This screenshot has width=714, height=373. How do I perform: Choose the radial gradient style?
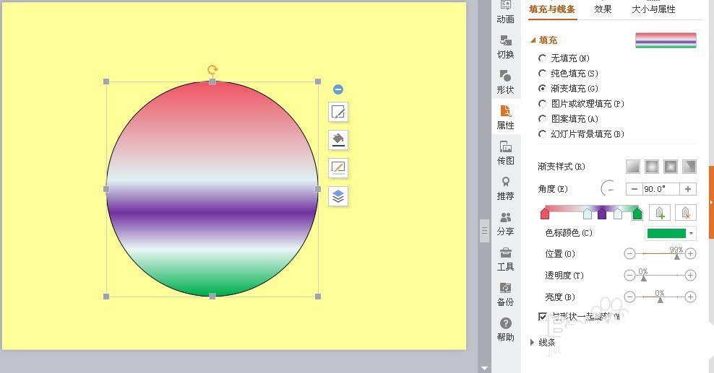pos(652,167)
